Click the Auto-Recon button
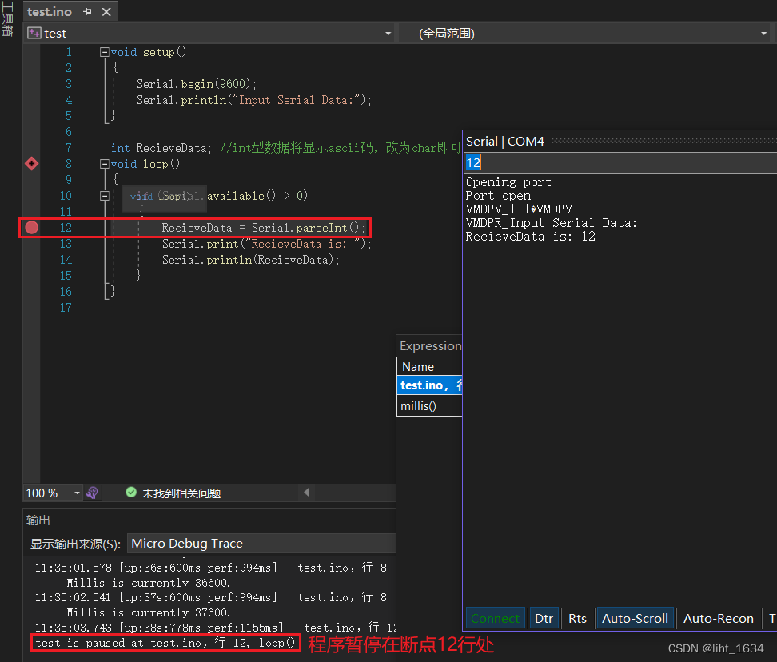This screenshot has width=777, height=662. [x=718, y=617]
